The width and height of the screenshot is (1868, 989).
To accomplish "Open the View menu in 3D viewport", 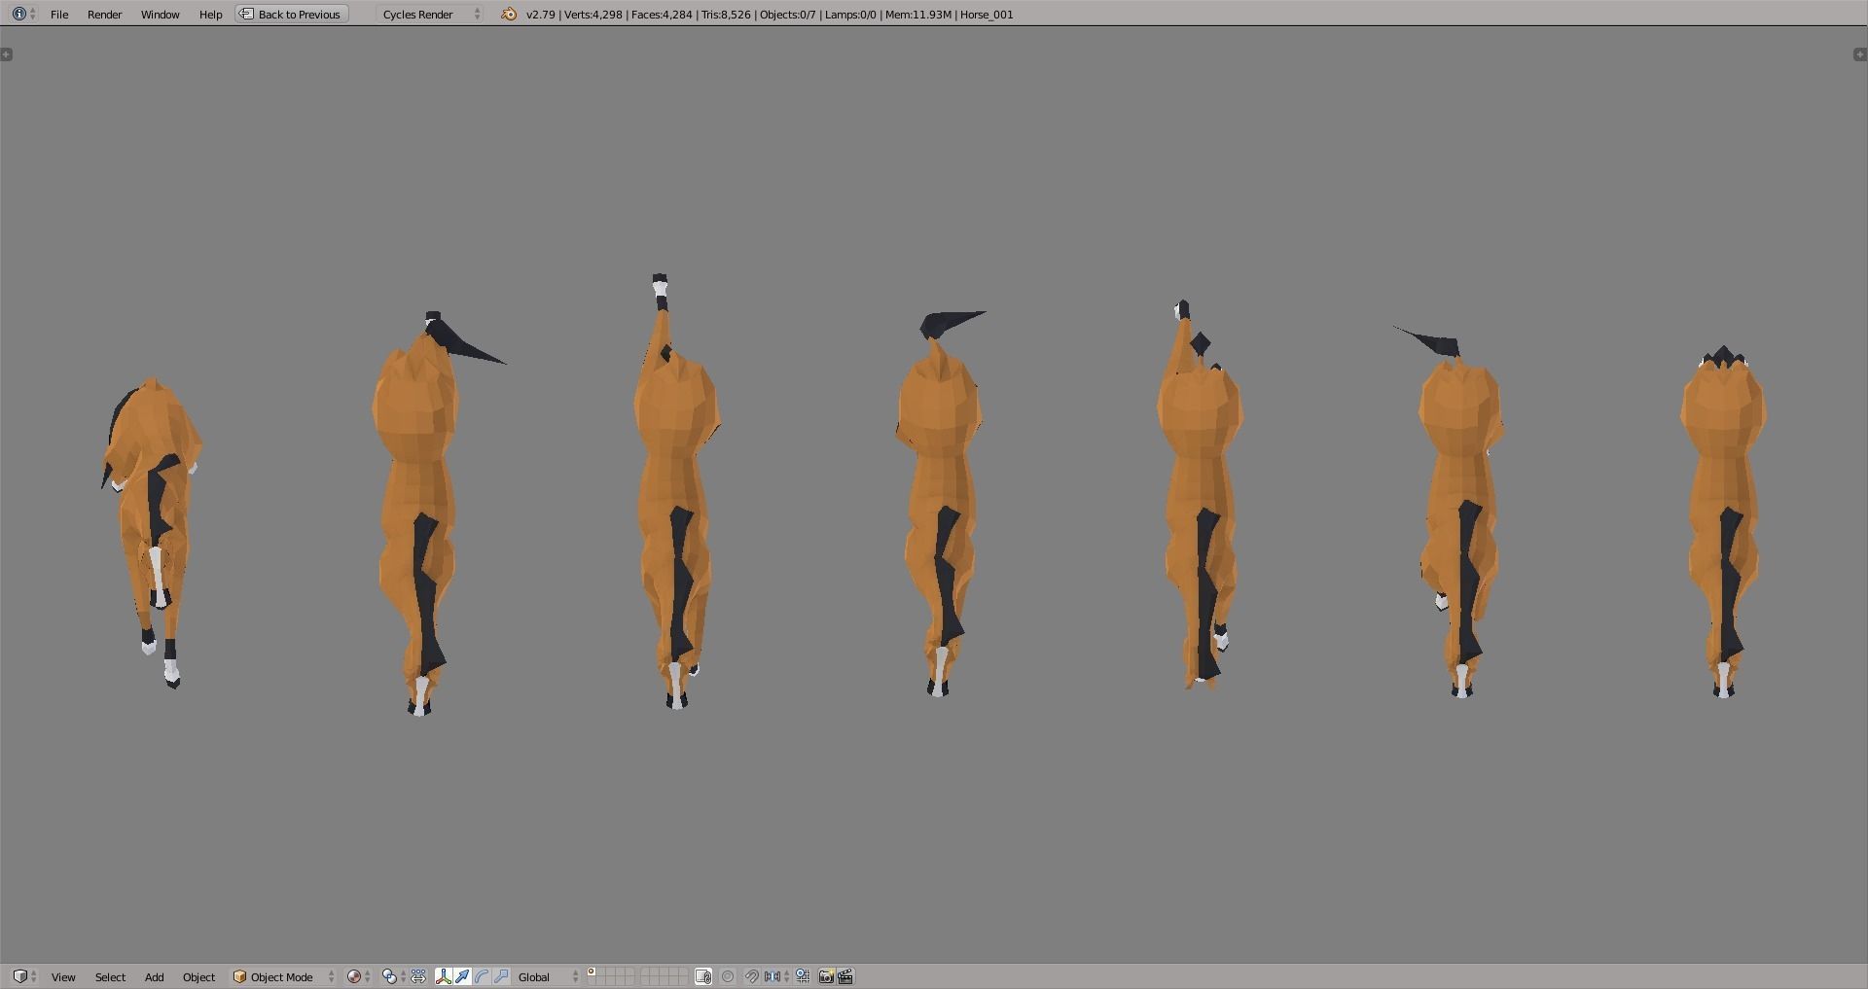I will 63,977.
